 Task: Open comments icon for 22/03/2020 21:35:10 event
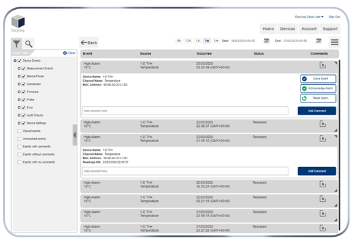point(323,138)
